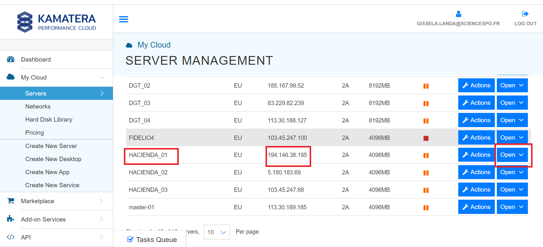Select IP address 103.45.247.100
Image resolution: width=543 pixels, height=247 pixels.
click(287, 138)
